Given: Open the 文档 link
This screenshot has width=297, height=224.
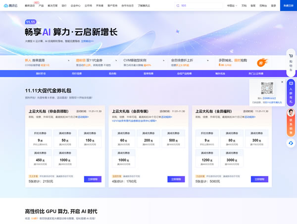Looking at the screenshot, I should point(244,5).
